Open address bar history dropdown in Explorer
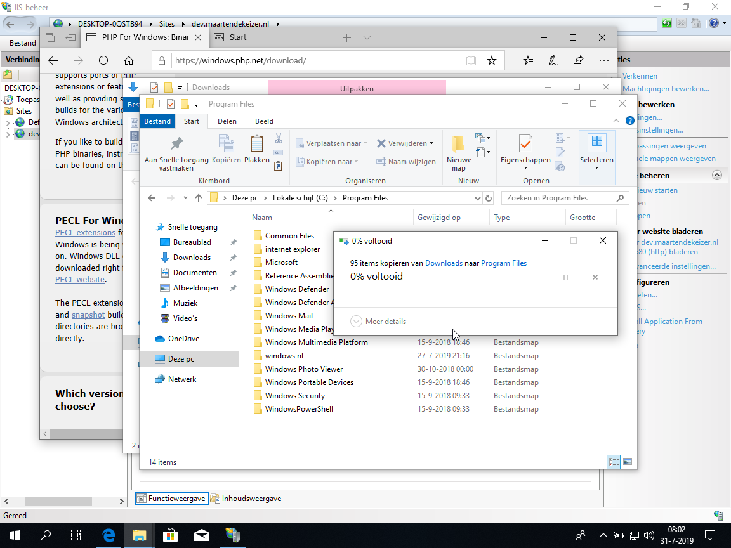This screenshot has height=548, width=731. click(477, 198)
